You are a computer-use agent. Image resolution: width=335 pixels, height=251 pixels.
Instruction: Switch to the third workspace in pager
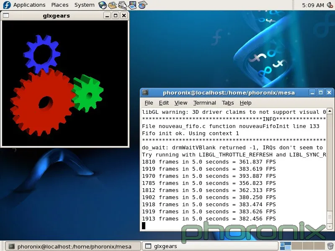pos(308,246)
